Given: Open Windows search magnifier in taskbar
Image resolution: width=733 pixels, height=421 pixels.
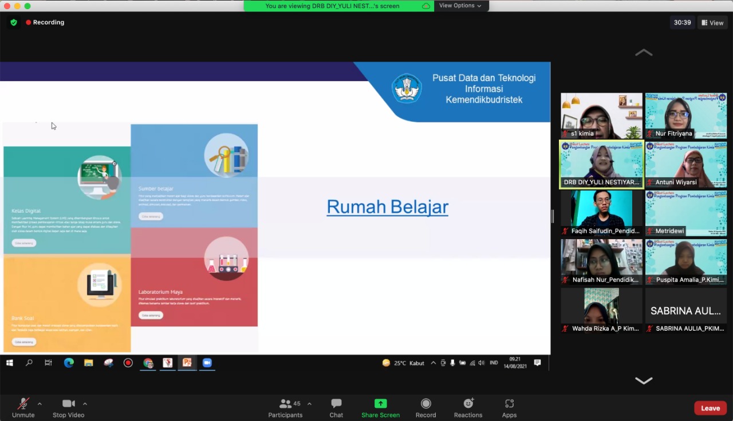Looking at the screenshot, I should (29, 363).
